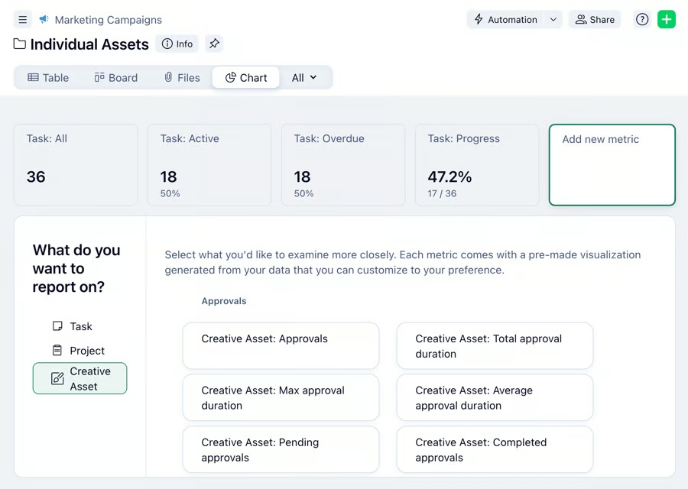Click the 17 / 36 progress count

442,193
